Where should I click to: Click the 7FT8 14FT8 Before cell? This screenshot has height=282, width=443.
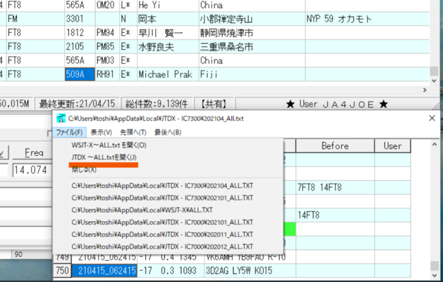point(335,188)
